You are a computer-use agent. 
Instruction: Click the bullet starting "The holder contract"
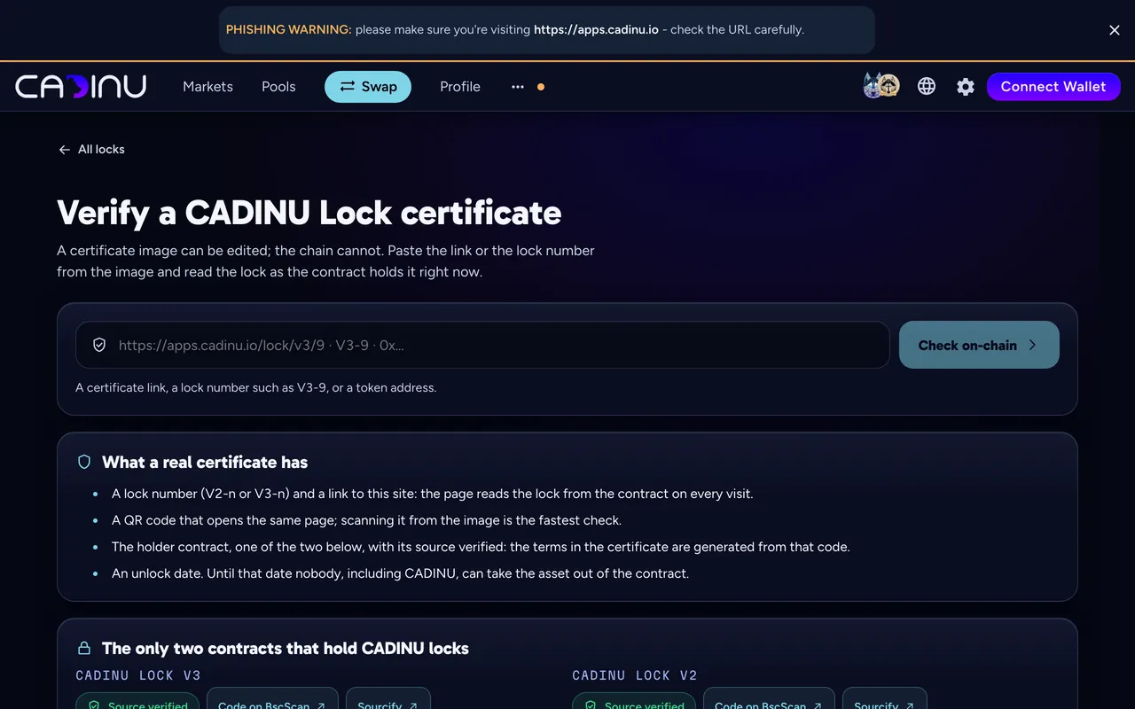(481, 547)
